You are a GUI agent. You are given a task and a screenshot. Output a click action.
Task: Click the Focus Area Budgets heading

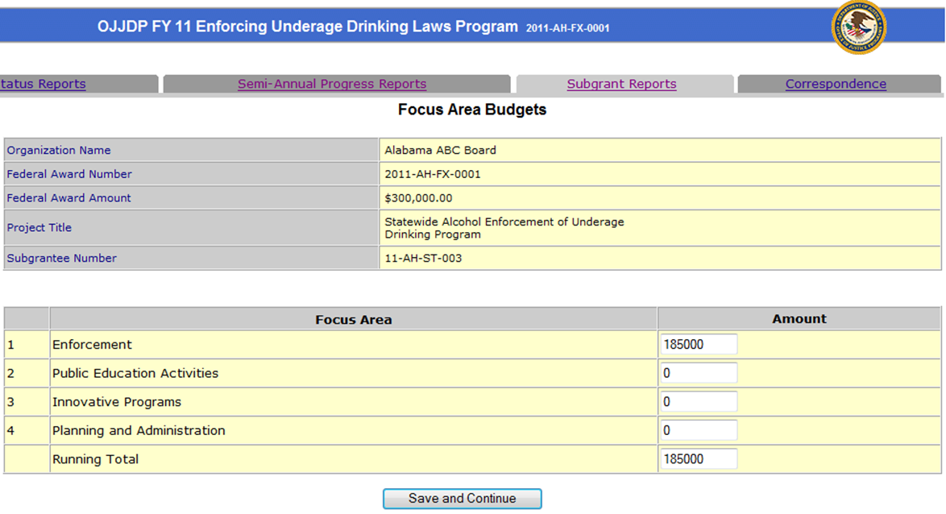point(472,110)
